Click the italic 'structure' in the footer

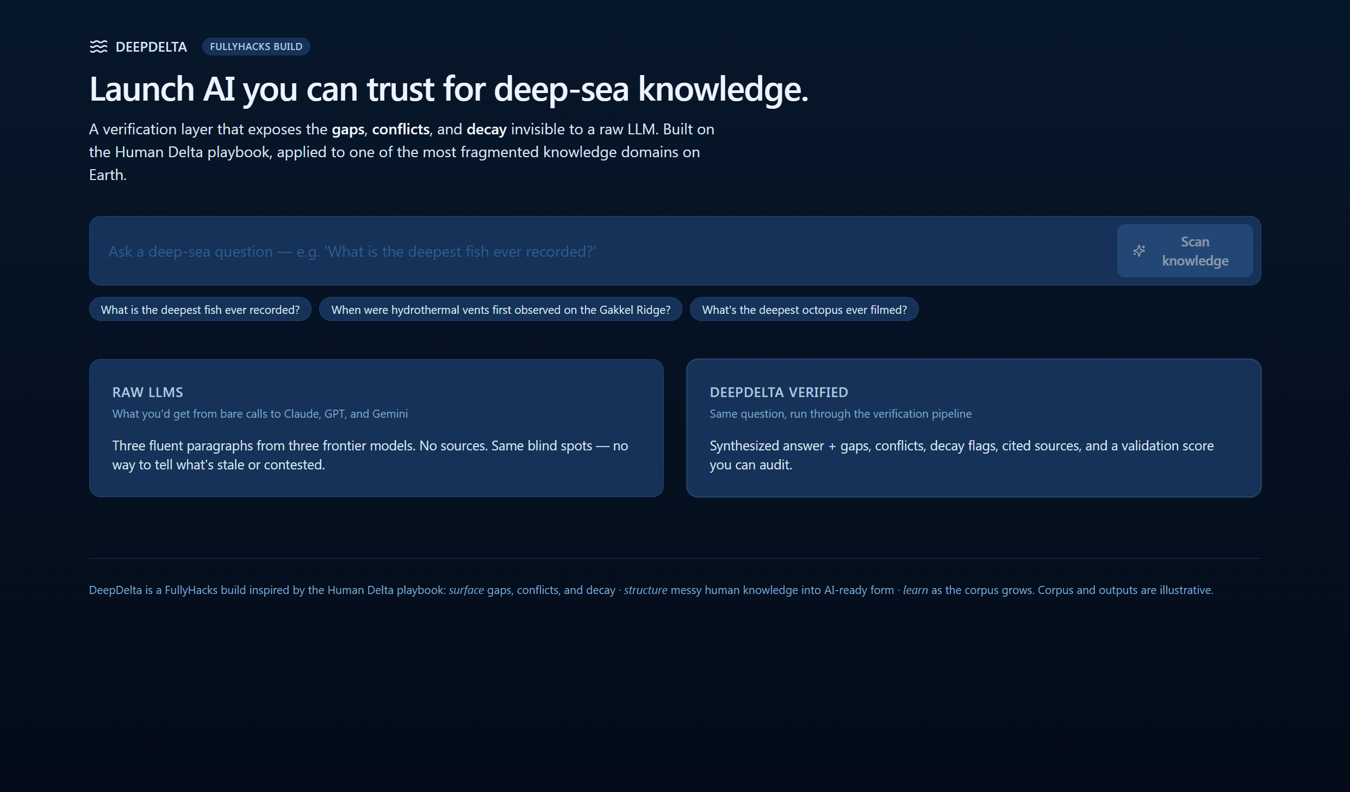pyautogui.click(x=645, y=590)
